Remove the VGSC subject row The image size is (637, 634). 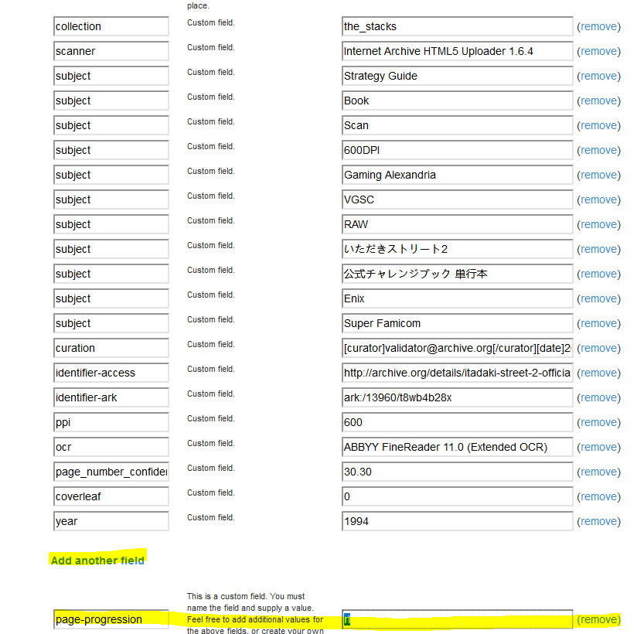coord(599,200)
